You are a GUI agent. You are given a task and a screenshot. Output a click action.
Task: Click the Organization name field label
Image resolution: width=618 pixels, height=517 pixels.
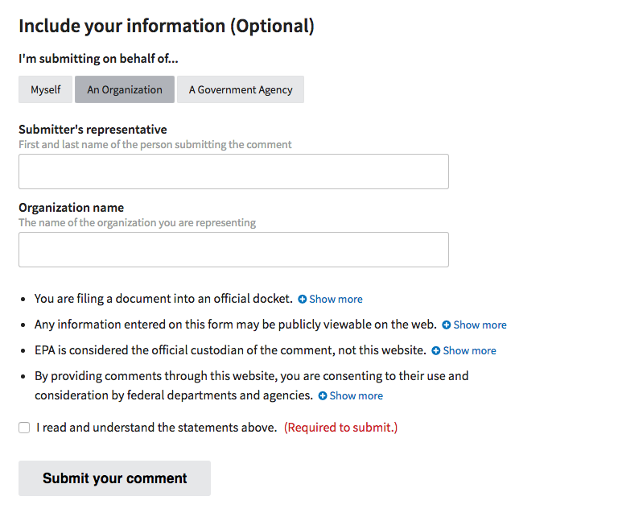pos(71,208)
